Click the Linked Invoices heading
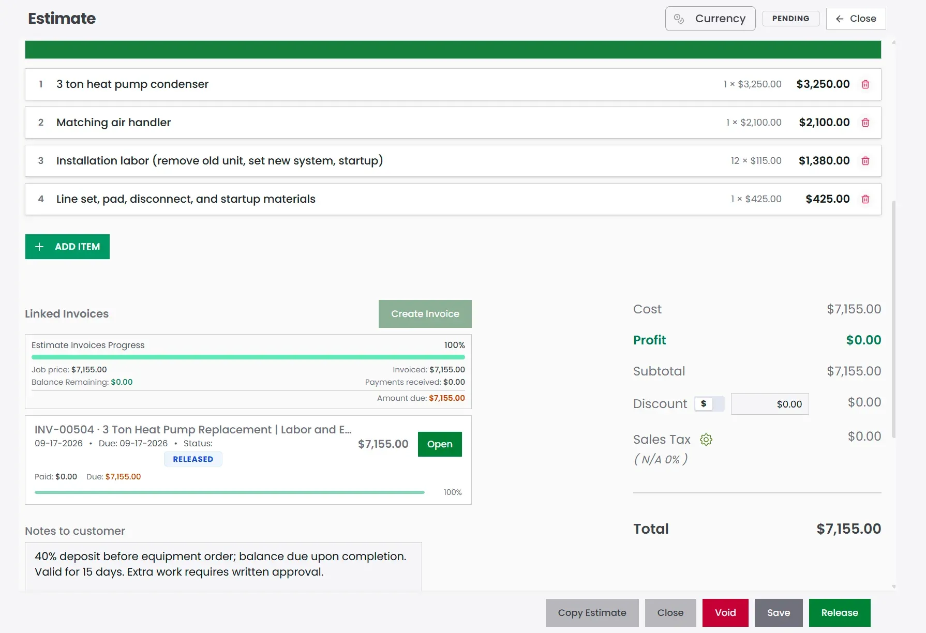Viewport: 926px width, 633px height. coord(67,314)
